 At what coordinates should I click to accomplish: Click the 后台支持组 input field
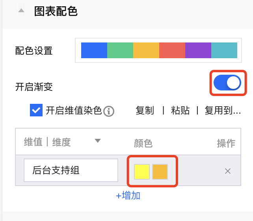tap(71, 170)
